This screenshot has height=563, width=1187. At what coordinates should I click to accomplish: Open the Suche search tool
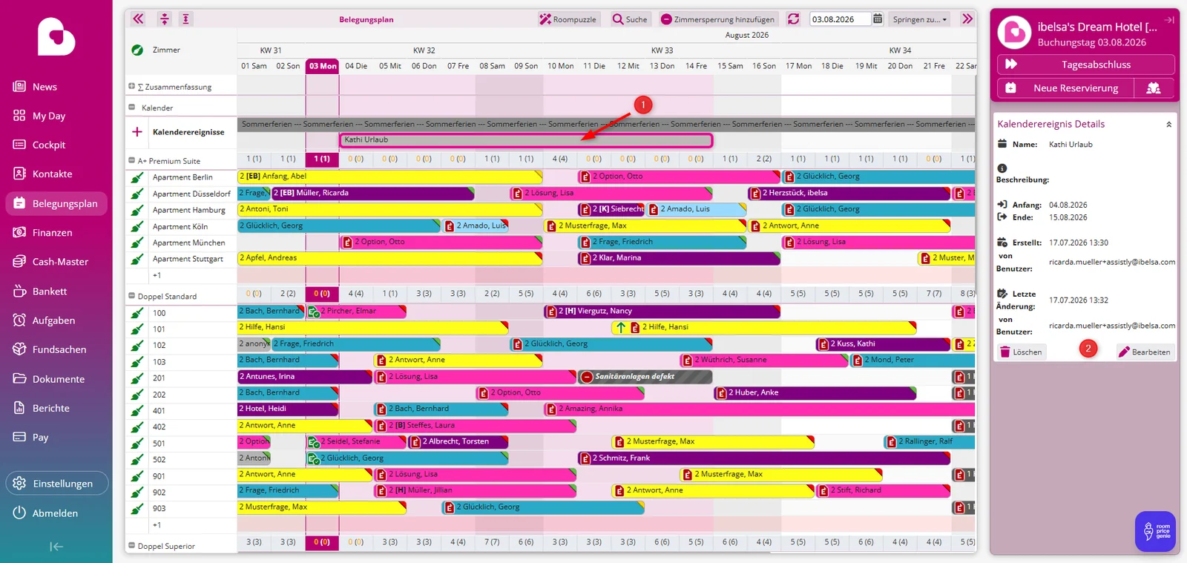[x=630, y=19]
